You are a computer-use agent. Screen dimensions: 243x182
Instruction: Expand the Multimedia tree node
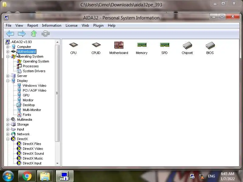pos(8,120)
